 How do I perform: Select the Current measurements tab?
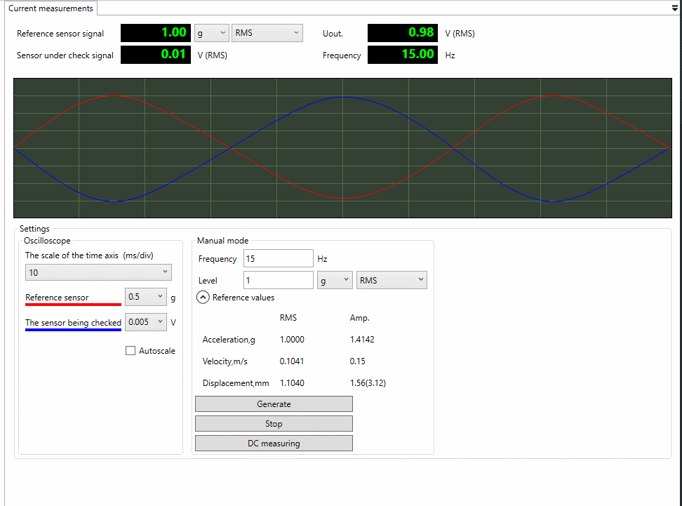(50, 8)
